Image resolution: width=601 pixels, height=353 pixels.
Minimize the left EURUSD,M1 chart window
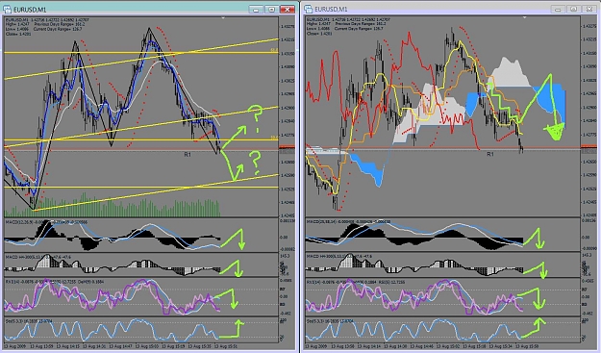point(256,9)
